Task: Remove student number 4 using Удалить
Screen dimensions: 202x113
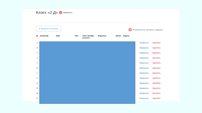Action: [156, 58]
